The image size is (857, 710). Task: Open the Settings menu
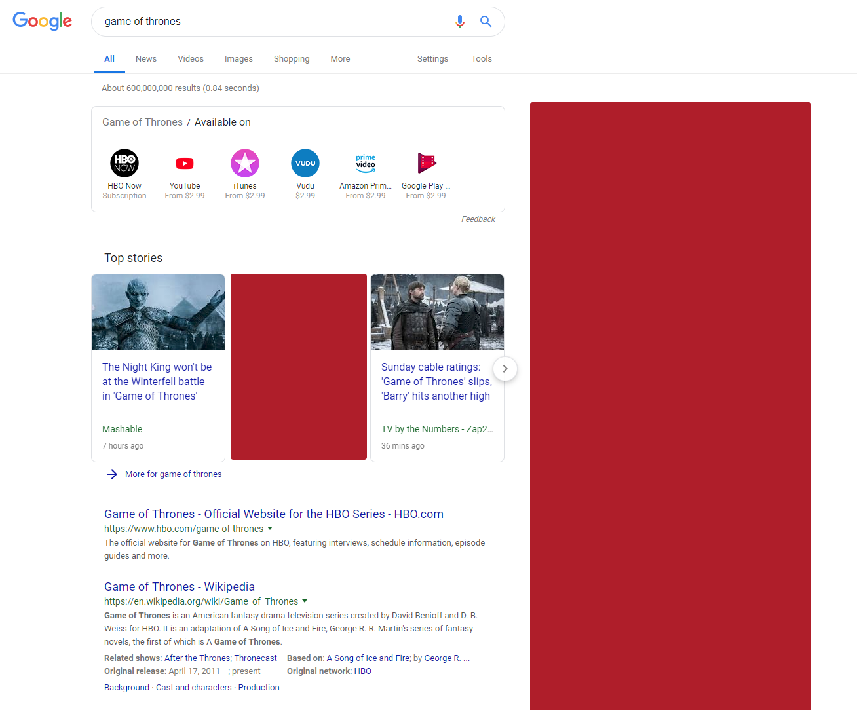(432, 59)
